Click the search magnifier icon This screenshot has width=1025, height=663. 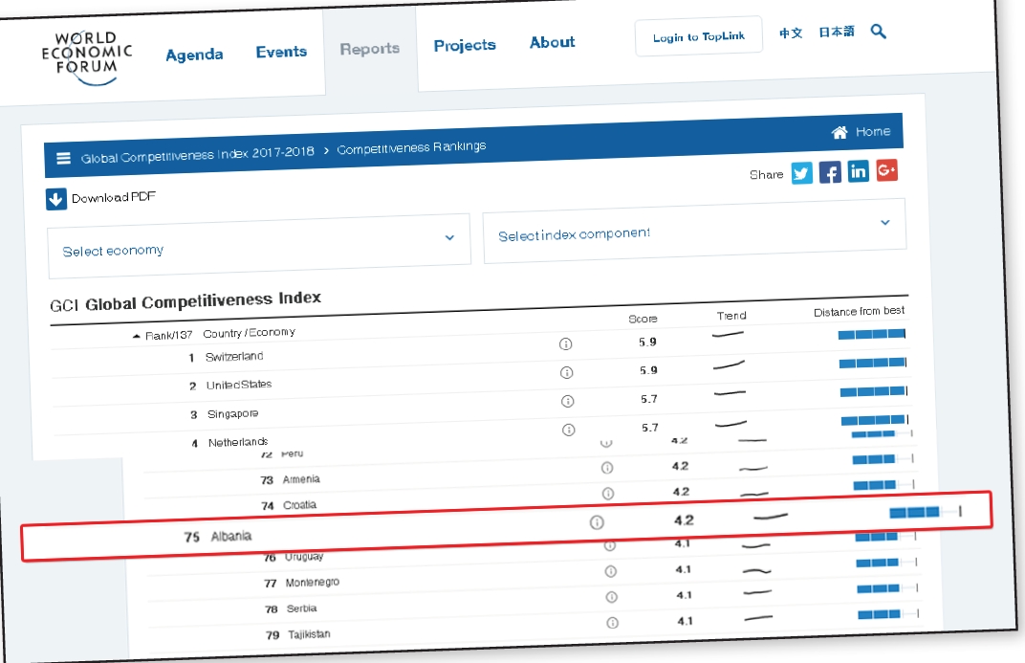click(879, 32)
